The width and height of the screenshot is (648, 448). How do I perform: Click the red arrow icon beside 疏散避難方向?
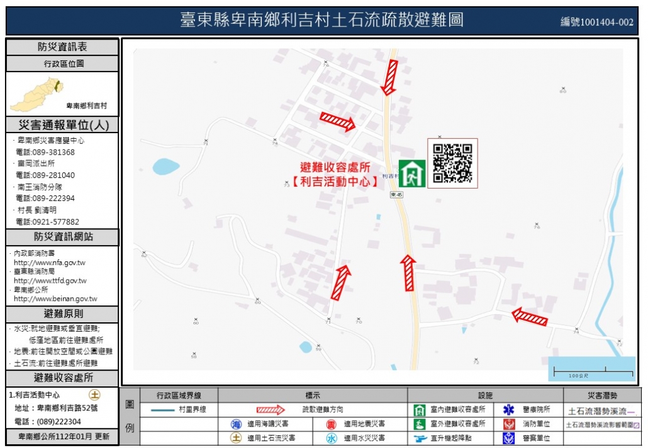point(271,410)
